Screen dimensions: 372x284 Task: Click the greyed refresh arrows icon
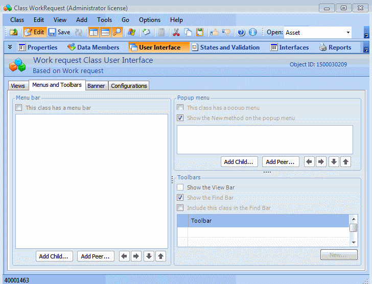[x=79, y=32]
